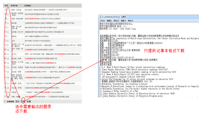Tick the checkbox for row 8

click(x=6, y=41)
